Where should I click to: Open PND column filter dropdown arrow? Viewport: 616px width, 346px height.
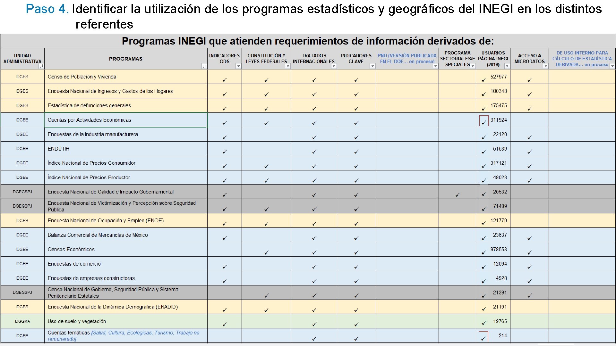pos(435,66)
